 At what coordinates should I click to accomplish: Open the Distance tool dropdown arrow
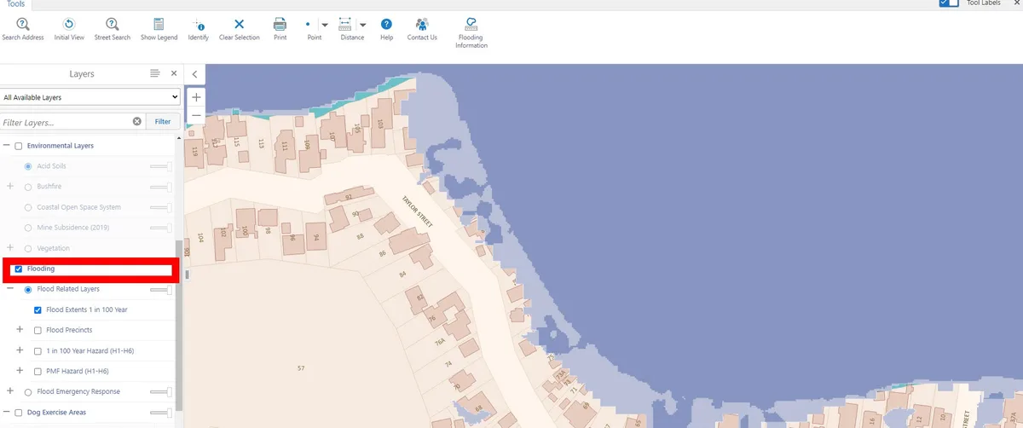point(363,26)
